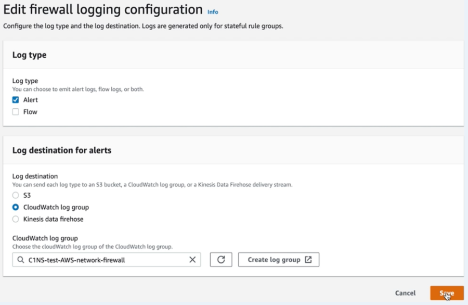Click the magnifier icon in the log group field
Screen dimensions: 468x305
click(x=20, y=260)
